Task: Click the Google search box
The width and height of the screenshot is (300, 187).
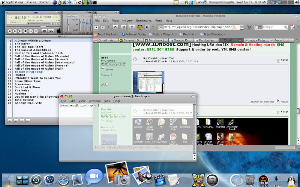Action: click(273, 27)
